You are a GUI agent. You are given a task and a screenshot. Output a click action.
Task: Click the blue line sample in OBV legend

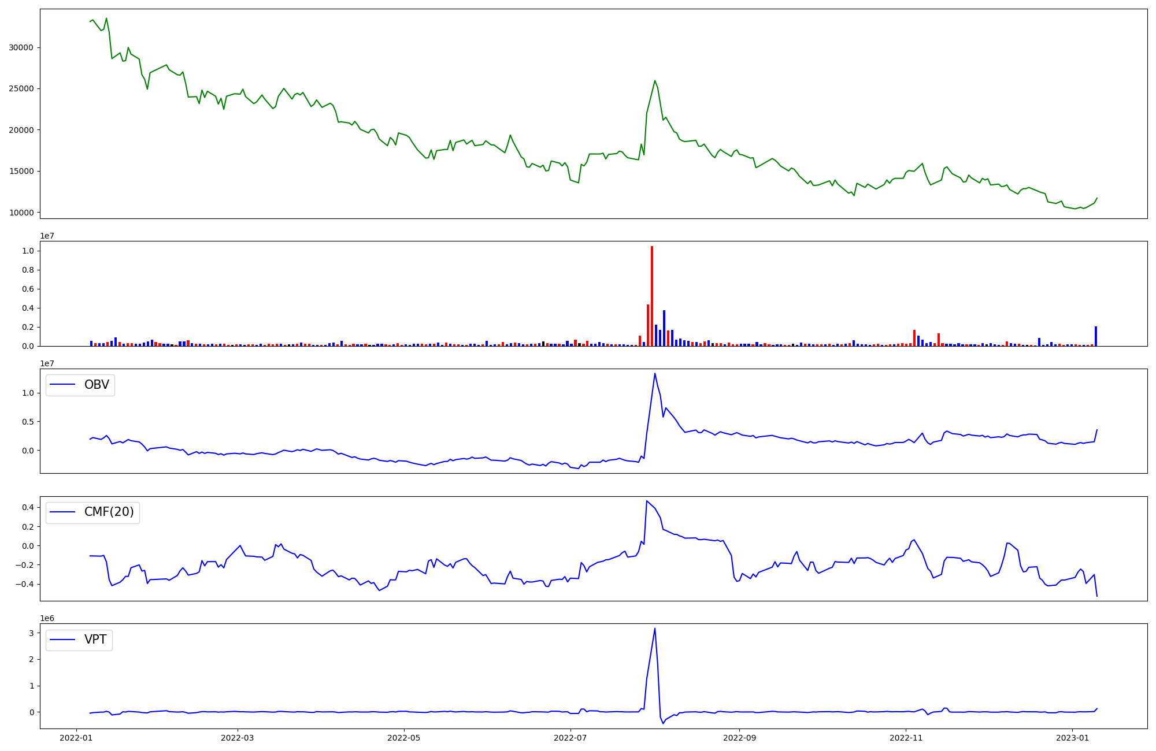63,385
